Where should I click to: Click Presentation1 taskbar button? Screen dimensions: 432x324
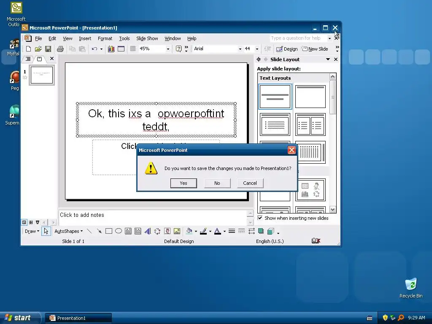coord(78,318)
